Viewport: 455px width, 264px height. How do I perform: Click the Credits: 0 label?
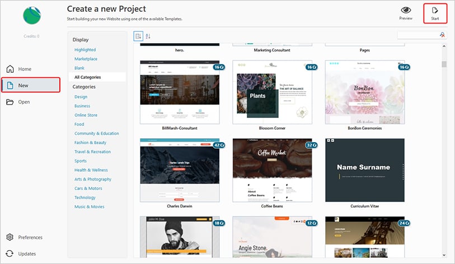click(x=32, y=36)
